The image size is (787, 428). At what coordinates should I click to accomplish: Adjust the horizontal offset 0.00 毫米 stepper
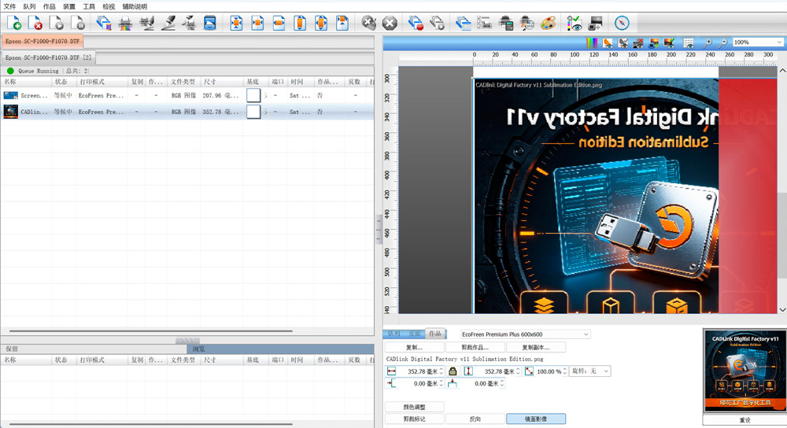[x=442, y=383]
